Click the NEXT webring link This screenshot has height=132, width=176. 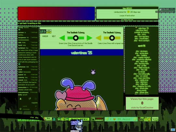(x=54, y=36)
